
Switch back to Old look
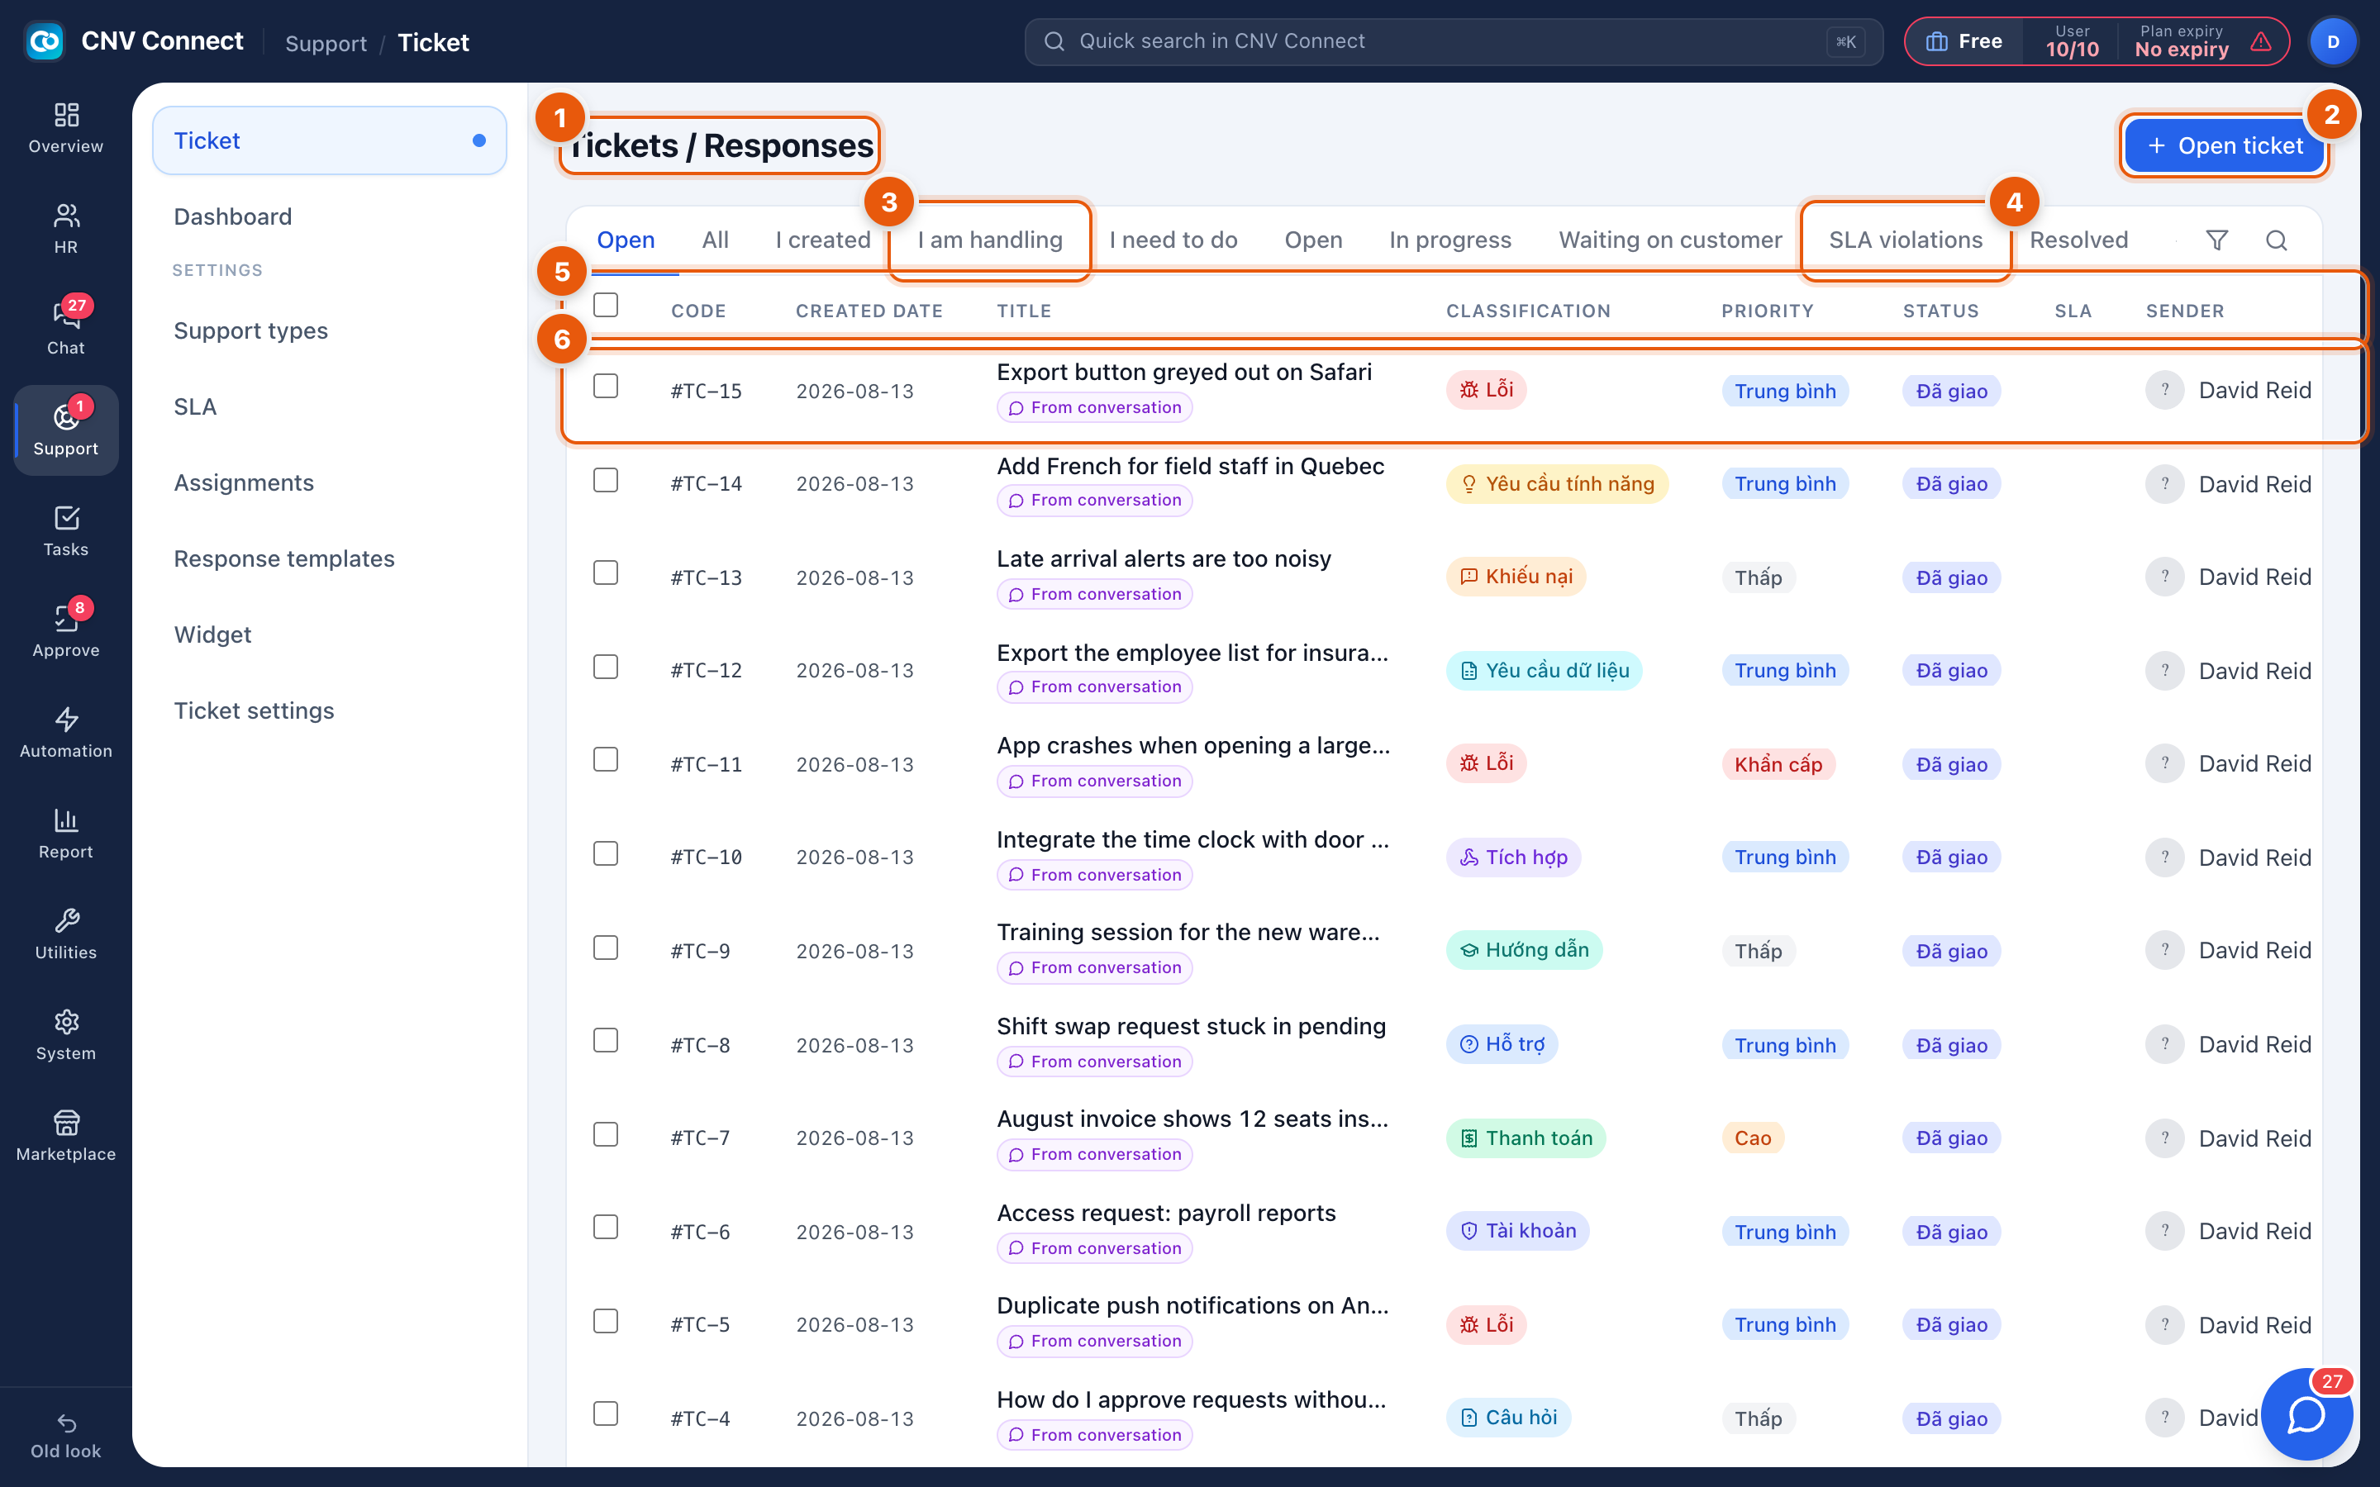[x=66, y=1436]
